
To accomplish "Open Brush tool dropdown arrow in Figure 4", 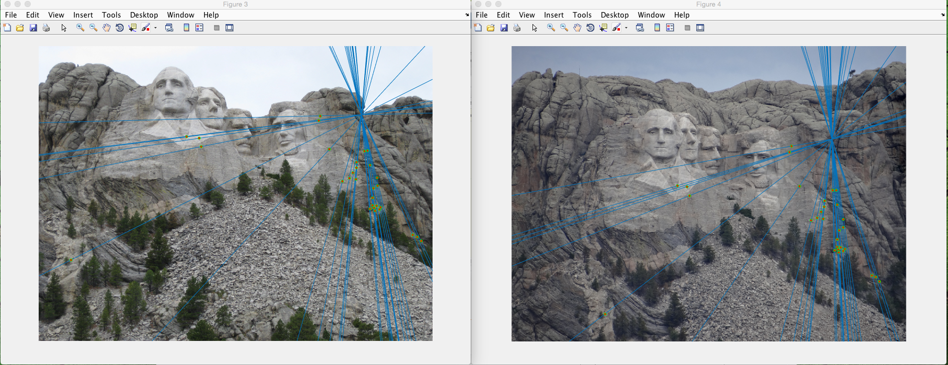I will point(626,28).
